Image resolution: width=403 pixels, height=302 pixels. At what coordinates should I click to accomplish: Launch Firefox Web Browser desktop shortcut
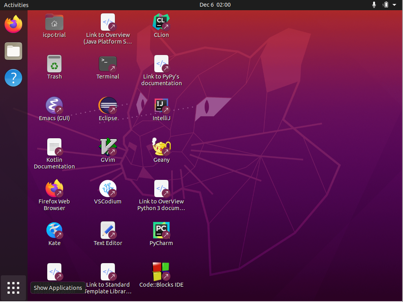pyautogui.click(x=54, y=189)
